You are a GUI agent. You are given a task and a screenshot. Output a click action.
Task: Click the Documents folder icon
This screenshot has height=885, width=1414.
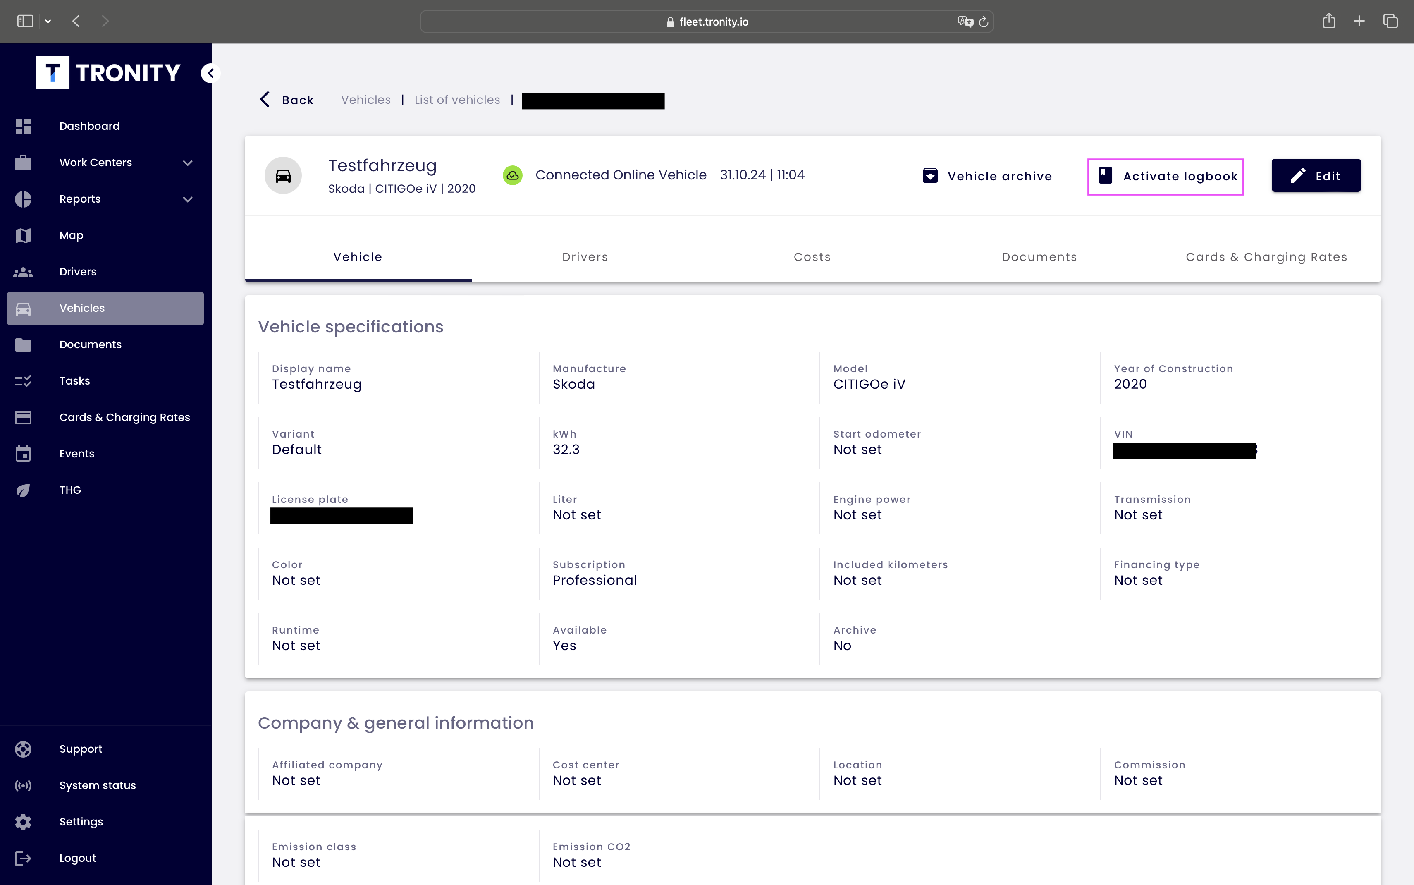tap(23, 345)
